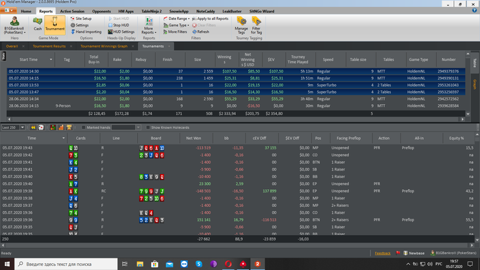Click Windows search input field
This screenshot has height=270, width=480.
click(x=66, y=264)
